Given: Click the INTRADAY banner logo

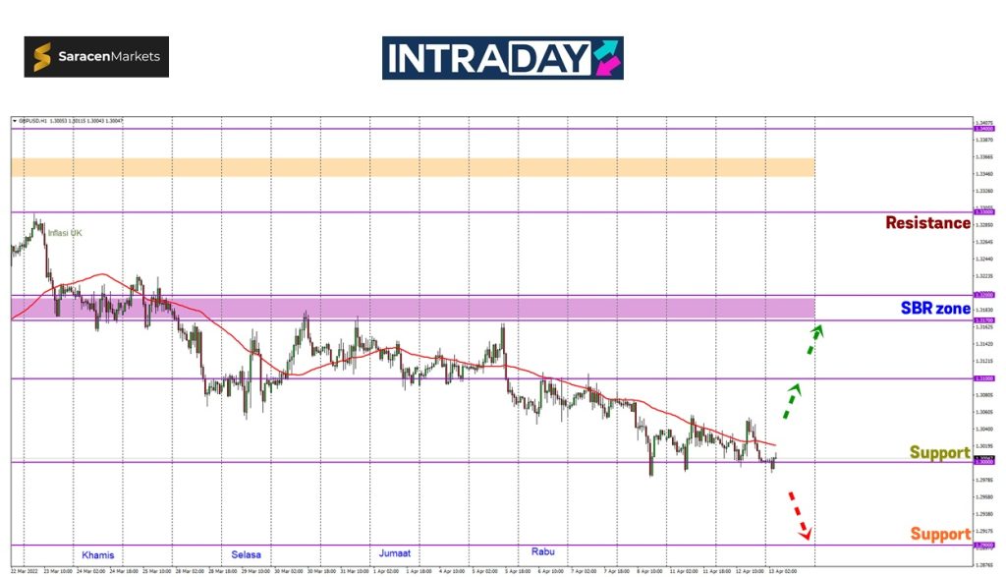Looking at the screenshot, I should [x=502, y=58].
